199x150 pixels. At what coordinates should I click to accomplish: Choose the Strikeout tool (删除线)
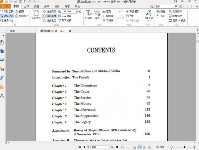[108, 16]
